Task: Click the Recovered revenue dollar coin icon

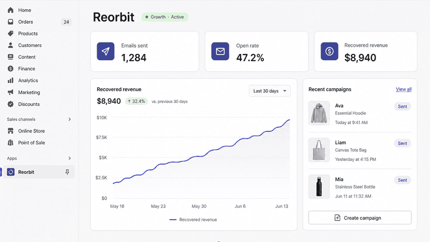Action: [x=329, y=51]
